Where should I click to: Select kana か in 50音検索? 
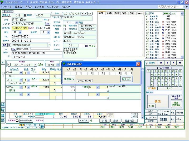(177, 71)
